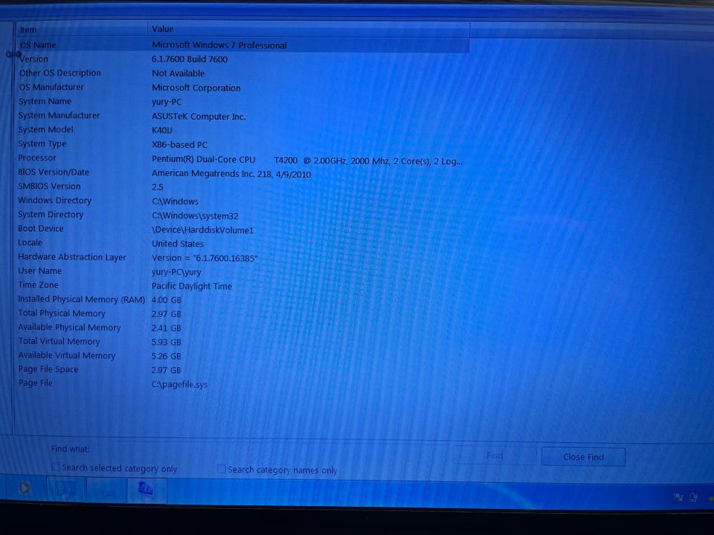
Task: Select the System Model row label
Action: [x=45, y=129]
